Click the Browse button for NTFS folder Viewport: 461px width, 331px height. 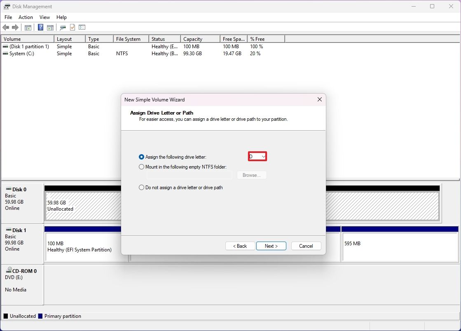[x=251, y=175]
